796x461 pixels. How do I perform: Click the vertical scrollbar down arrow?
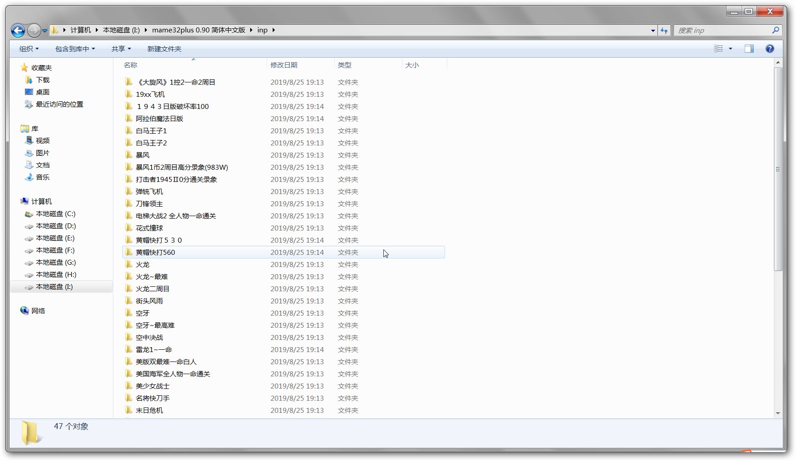[x=778, y=413]
